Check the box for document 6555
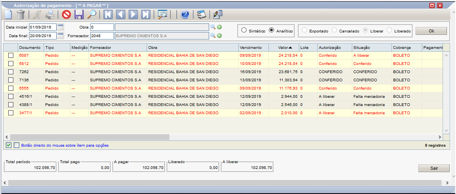This screenshot has width=456, height=194. tap(11, 88)
